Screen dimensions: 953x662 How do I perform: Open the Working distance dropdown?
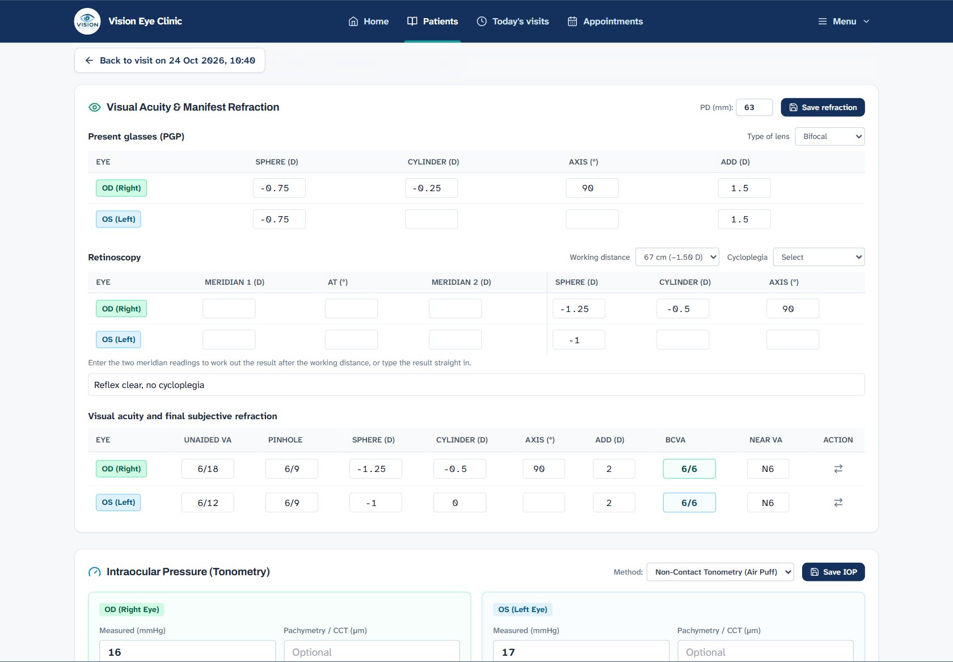[x=677, y=257]
